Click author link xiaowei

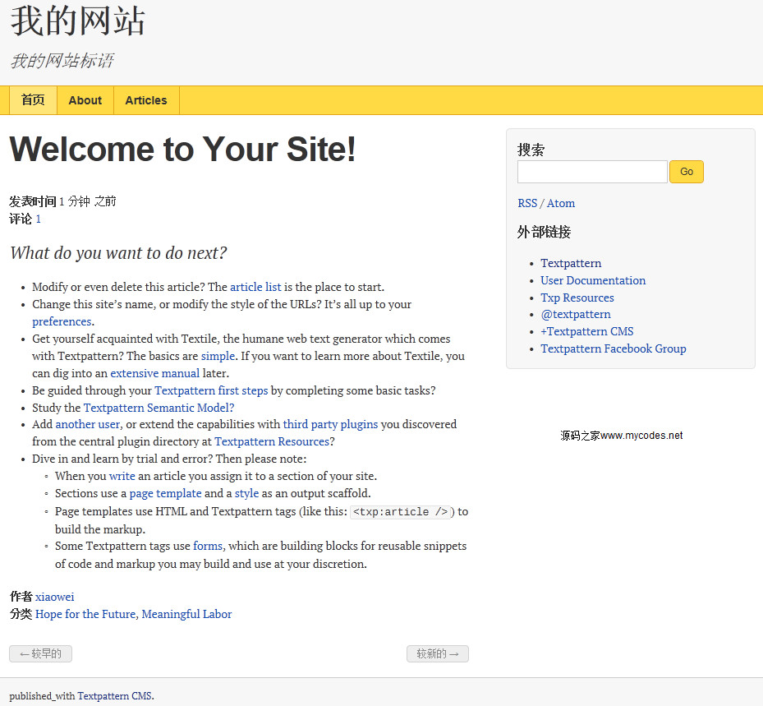tap(54, 597)
